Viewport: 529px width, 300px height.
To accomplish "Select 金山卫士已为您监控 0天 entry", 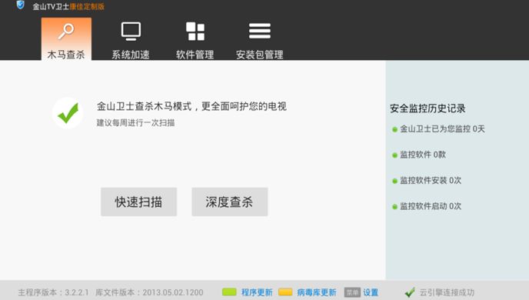I will [x=438, y=129].
